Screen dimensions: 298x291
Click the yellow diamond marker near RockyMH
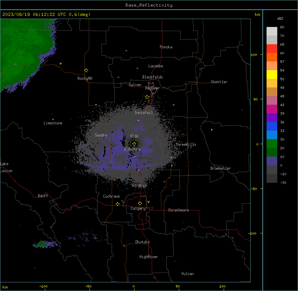pos(86,71)
